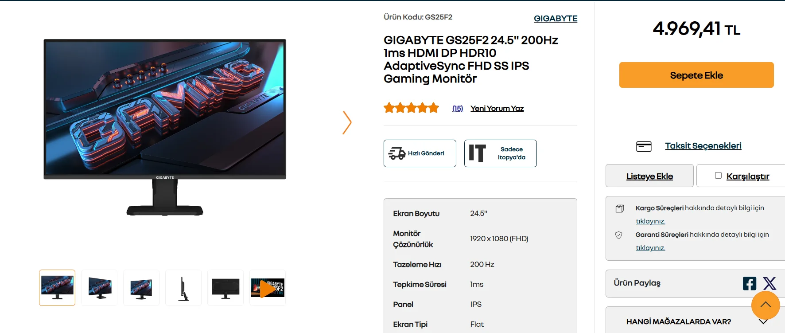Screen dimensions: 785x333
Task: Click the credit card installment icon
Action: pos(644,146)
